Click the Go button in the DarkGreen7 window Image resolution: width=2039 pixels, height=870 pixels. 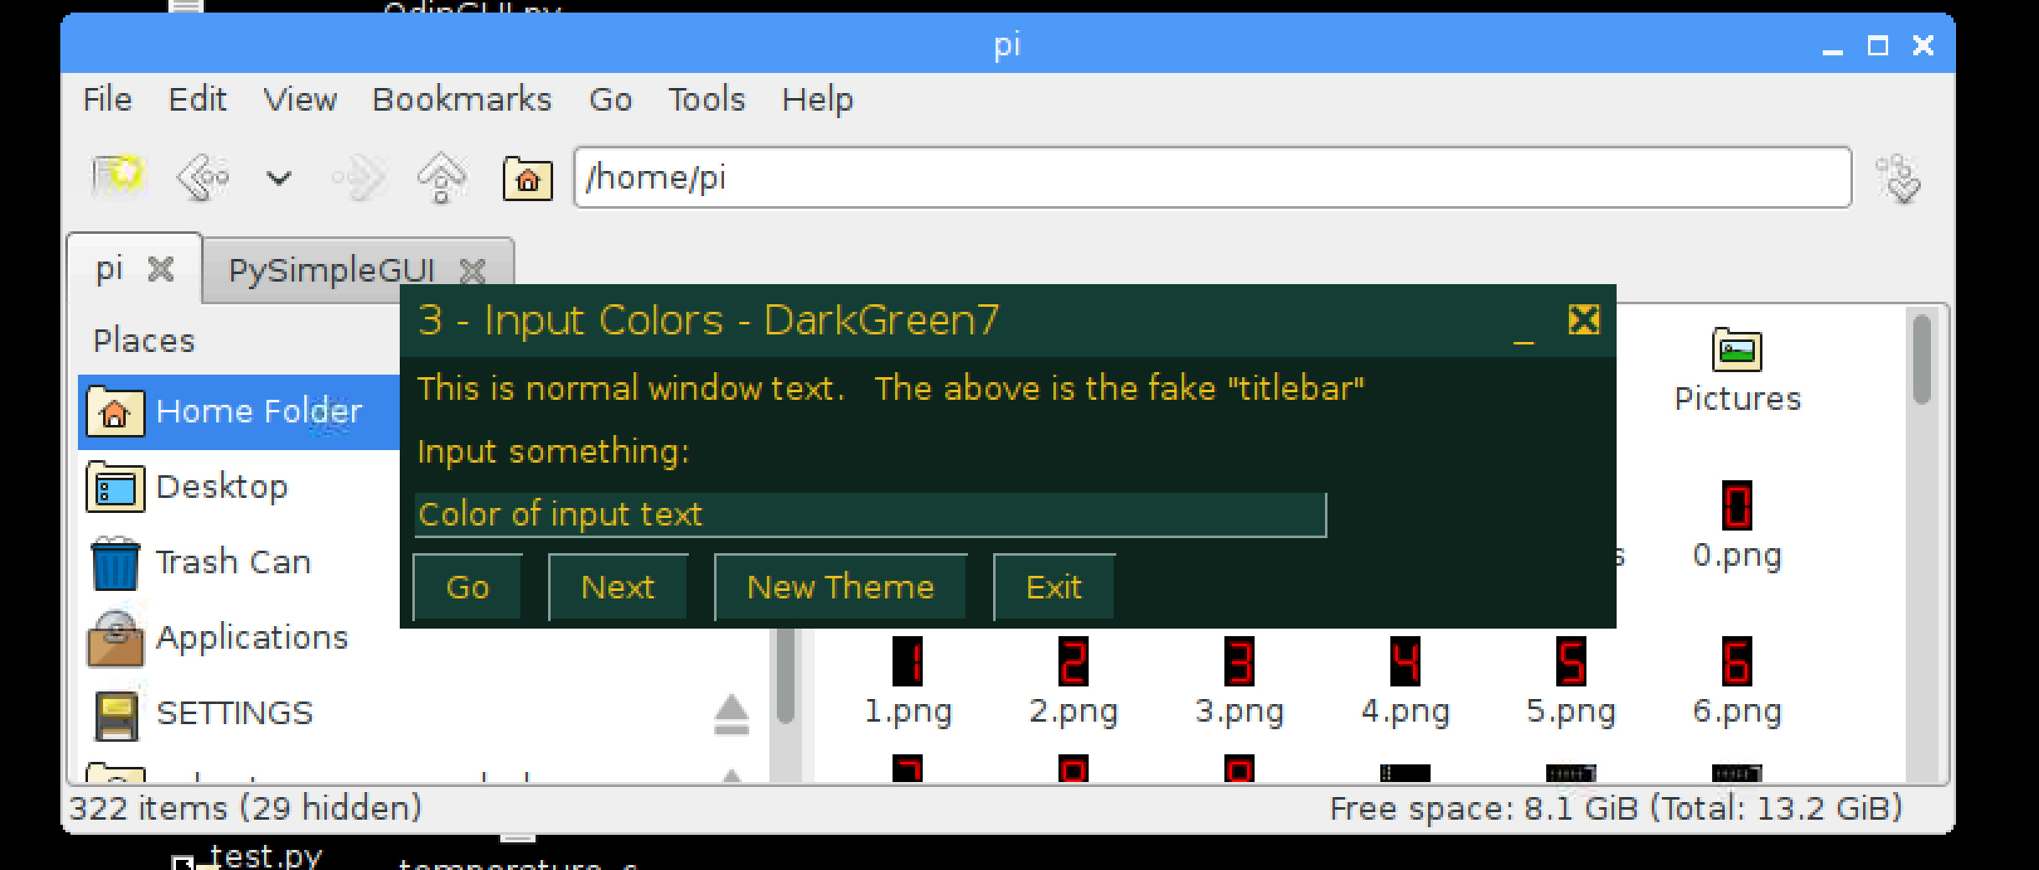(x=468, y=588)
